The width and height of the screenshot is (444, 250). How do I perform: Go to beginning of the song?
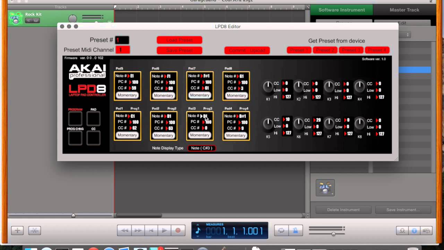[x=151, y=230]
